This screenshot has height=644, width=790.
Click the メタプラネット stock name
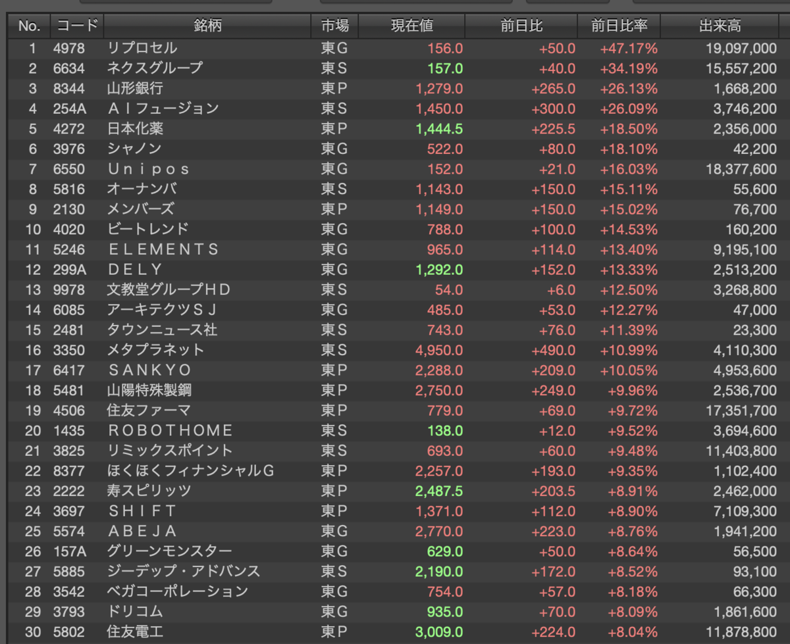(155, 350)
